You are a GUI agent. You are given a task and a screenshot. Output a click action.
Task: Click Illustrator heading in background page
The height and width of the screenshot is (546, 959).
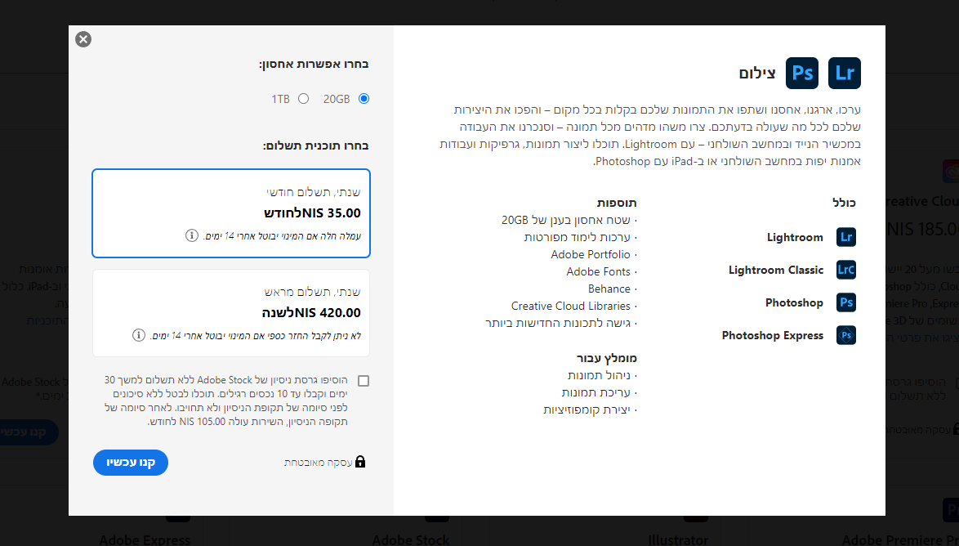[678, 539]
